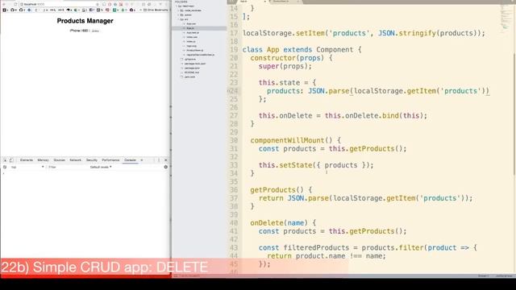Open the Sources tab in DevTools
This screenshot has width=516, height=290.
(59, 160)
